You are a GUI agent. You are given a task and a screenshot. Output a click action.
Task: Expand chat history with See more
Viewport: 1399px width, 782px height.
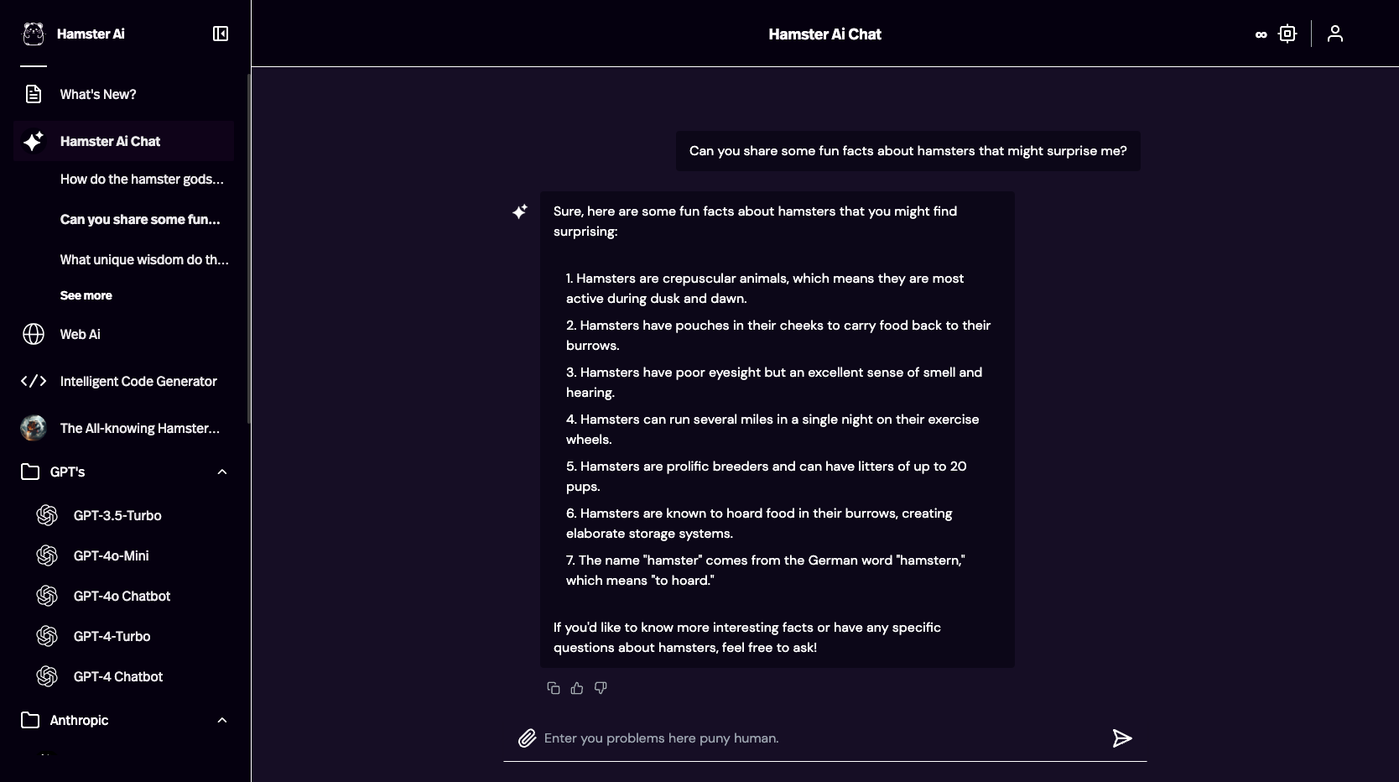86,295
